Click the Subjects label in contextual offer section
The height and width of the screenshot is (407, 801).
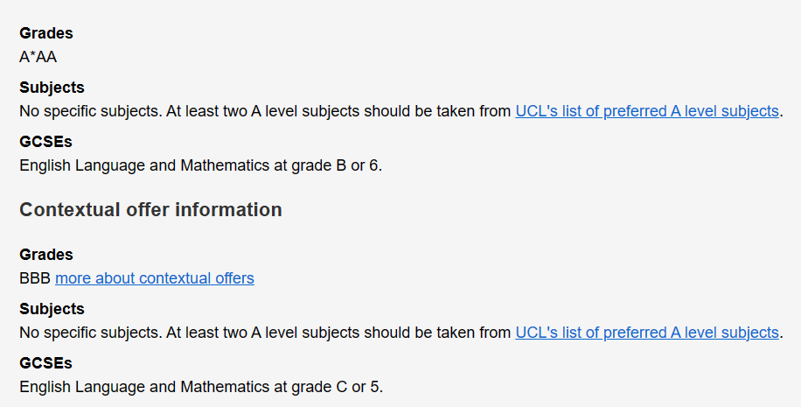click(x=52, y=309)
